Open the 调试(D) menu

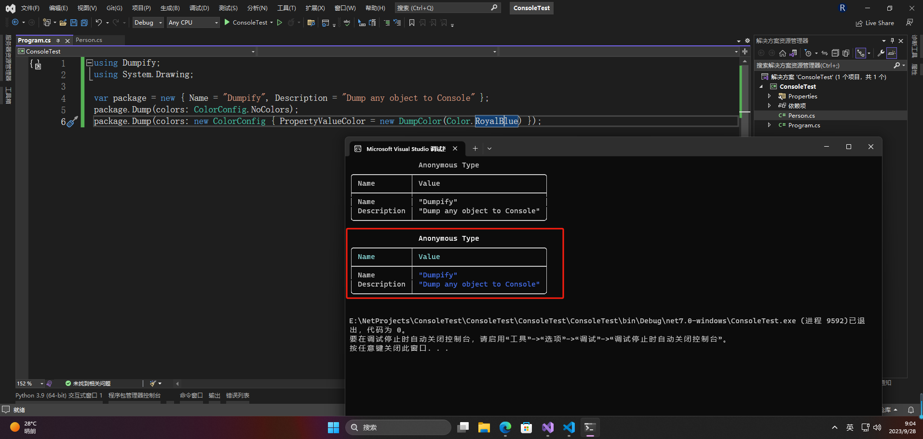(199, 8)
